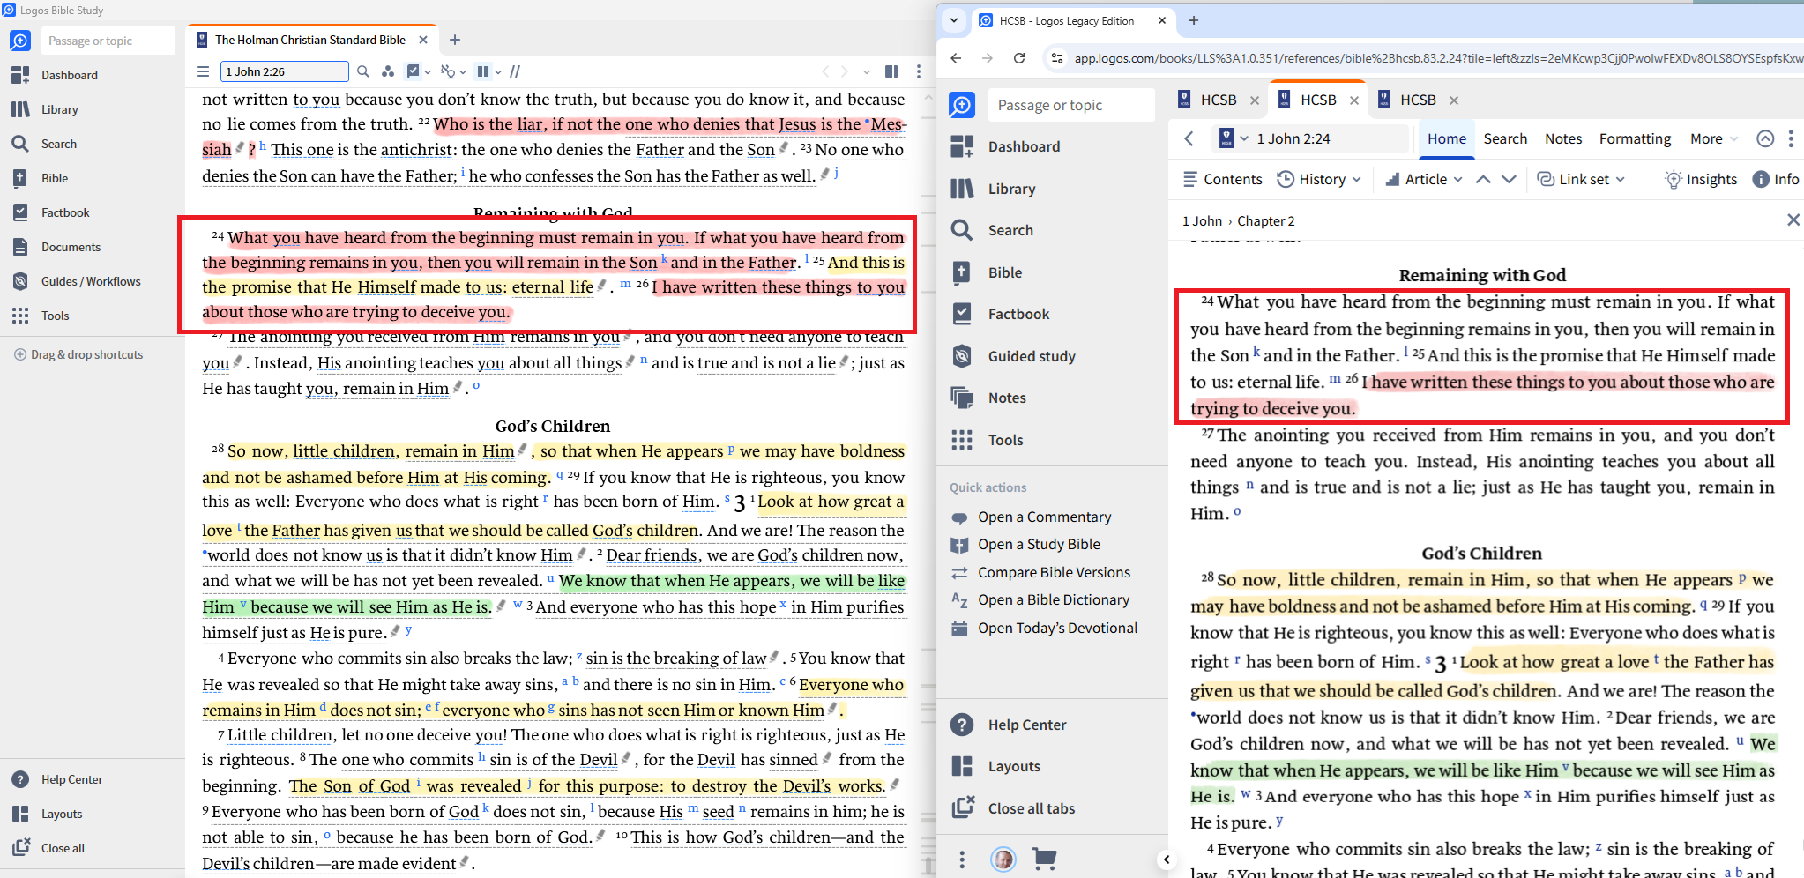This screenshot has height=878, width=1804.
Task: Click Close all in the desktop Logos sidebar
Action: point(49,848)
